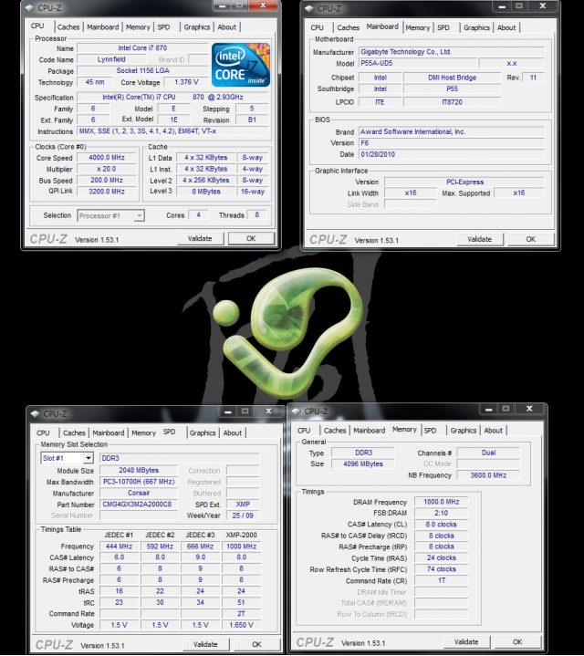
Task: Select CPU tab in the Mainboard window
Action: [318, 27]
